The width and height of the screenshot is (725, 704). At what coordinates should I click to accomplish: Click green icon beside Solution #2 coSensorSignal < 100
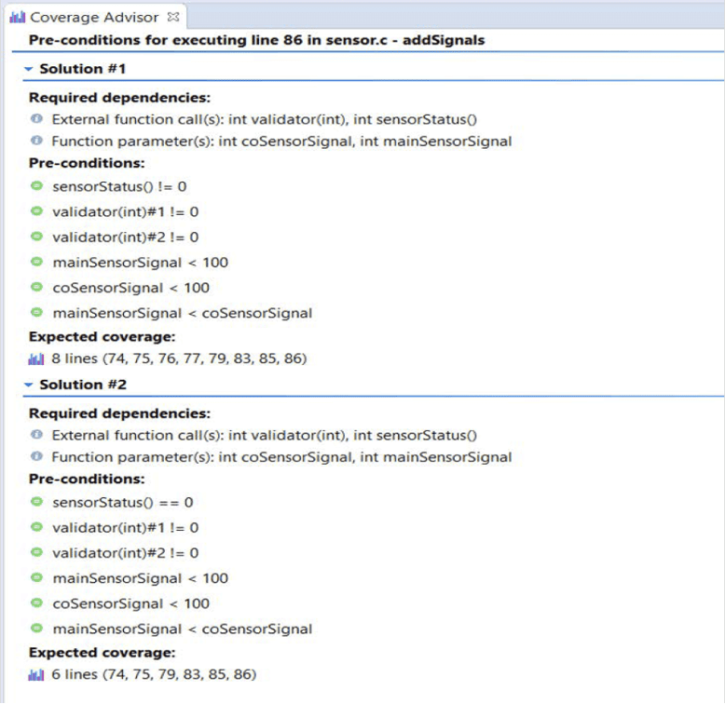[x=36, y=602]
